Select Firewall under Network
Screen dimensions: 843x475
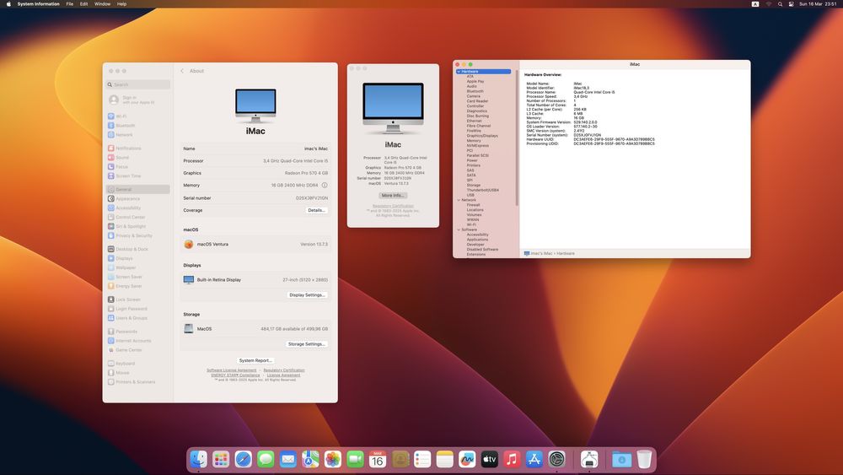473,205
